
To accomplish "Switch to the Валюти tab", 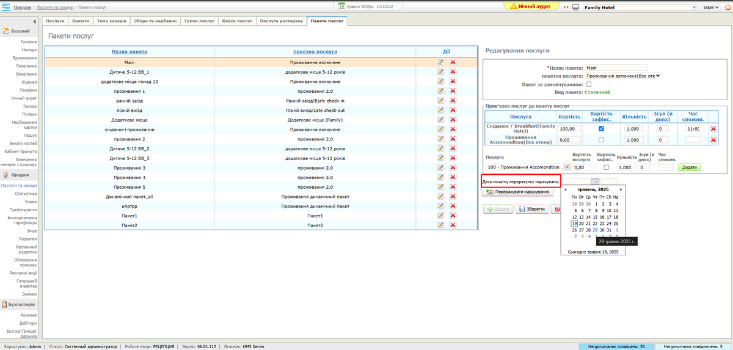I will click(x=81, y=21).
